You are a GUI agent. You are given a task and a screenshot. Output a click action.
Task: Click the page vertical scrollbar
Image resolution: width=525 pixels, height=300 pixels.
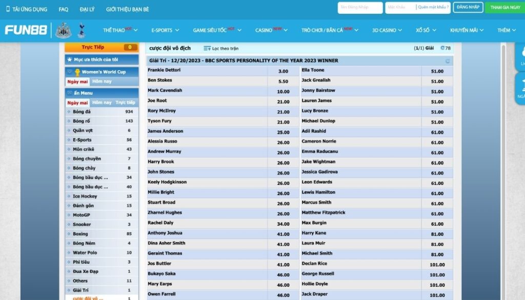[503, 171]
